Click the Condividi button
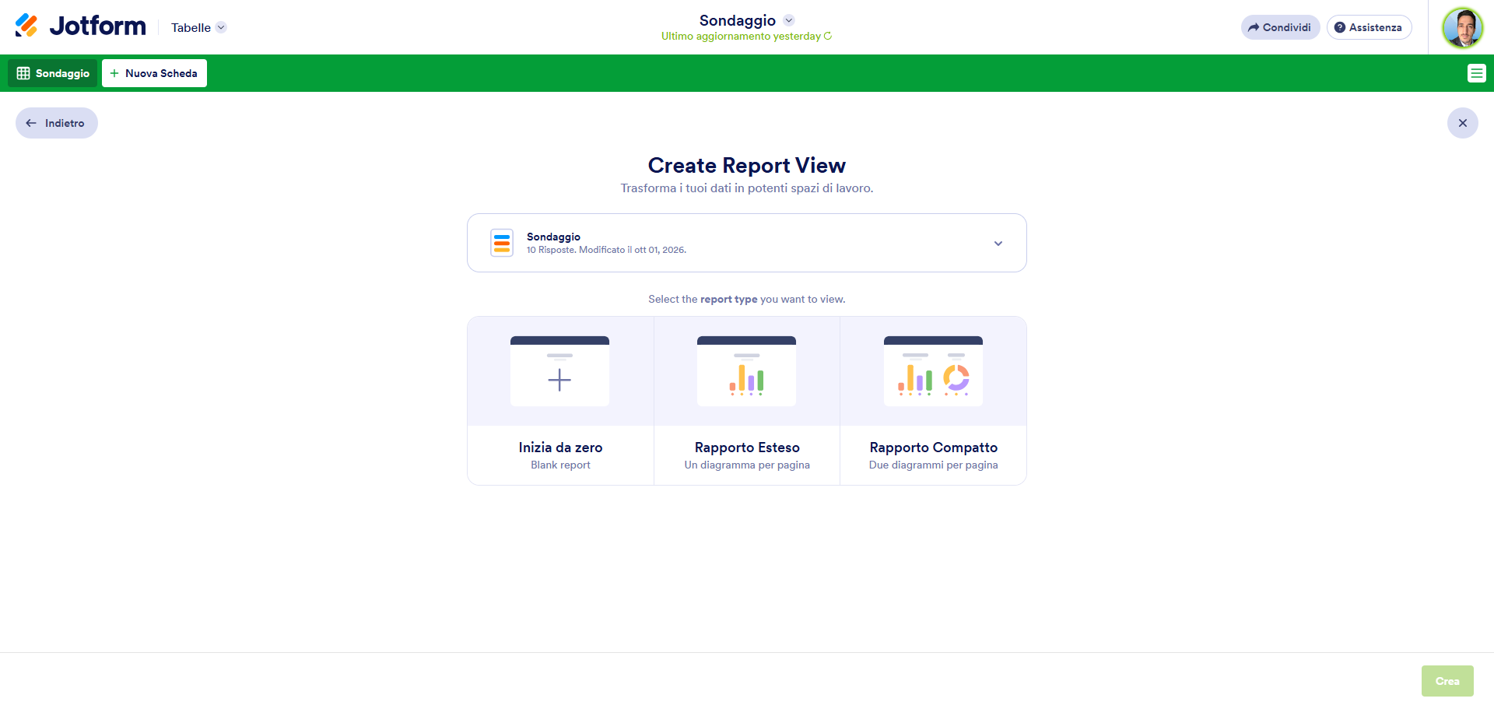Viewport: 1494px width, 709px height. [1280, 27]
